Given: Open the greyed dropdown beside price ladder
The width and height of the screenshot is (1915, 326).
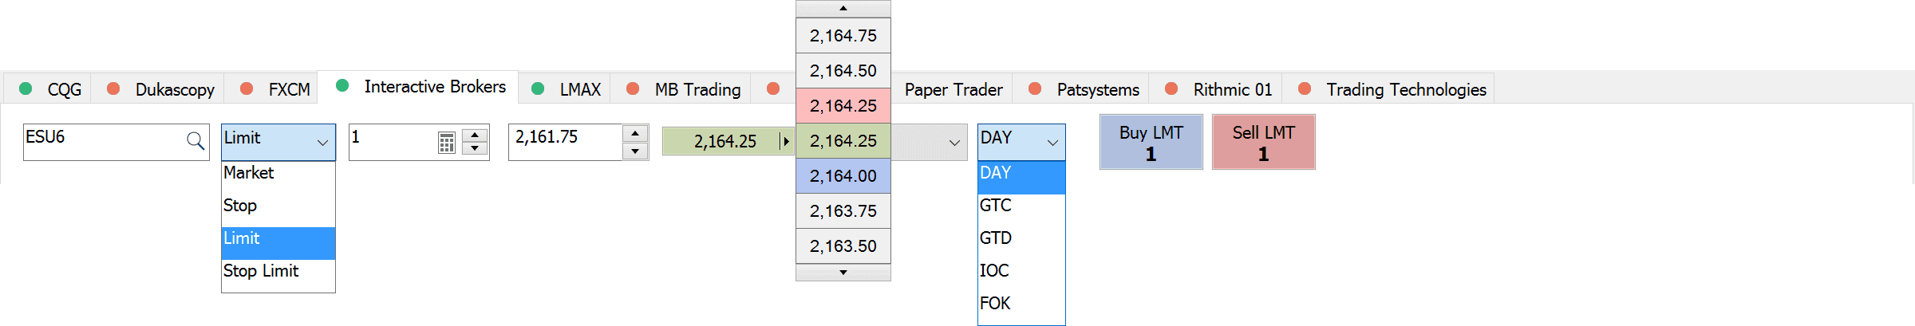Looking at the screenshot, I should 954,143.
